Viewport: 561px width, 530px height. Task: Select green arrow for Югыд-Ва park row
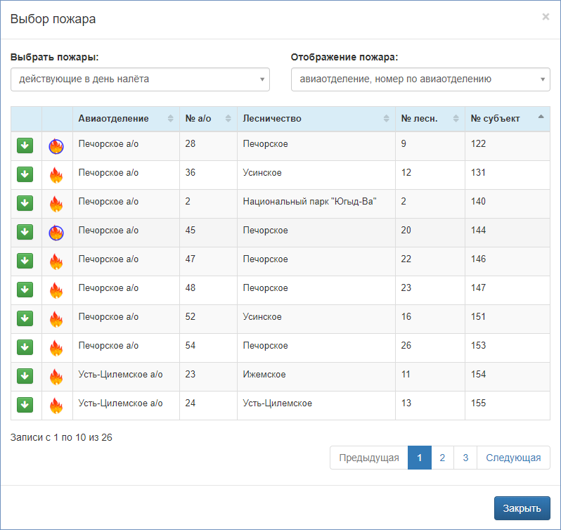pyautogui.click(x=25, y=203)
